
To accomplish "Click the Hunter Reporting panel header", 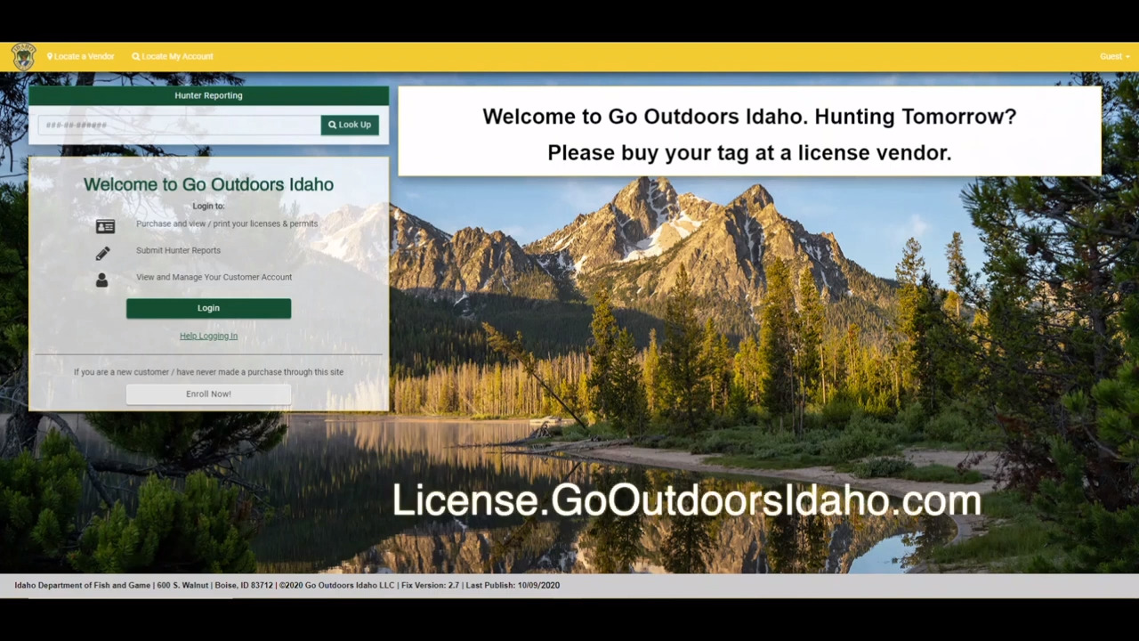I will point(208,95).
